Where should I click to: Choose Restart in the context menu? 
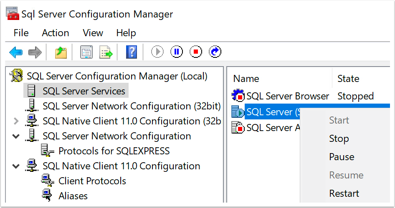click(x=344, y=193)
